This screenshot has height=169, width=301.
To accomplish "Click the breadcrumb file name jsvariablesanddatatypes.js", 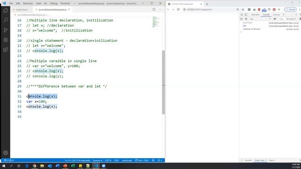I will tap(31, 15).
